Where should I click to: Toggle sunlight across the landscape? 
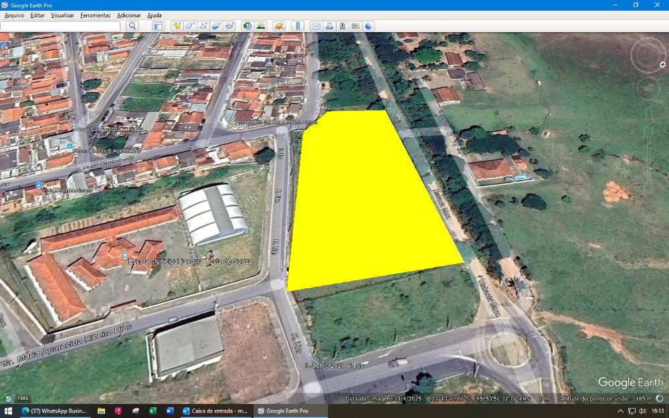coord(261,26)
